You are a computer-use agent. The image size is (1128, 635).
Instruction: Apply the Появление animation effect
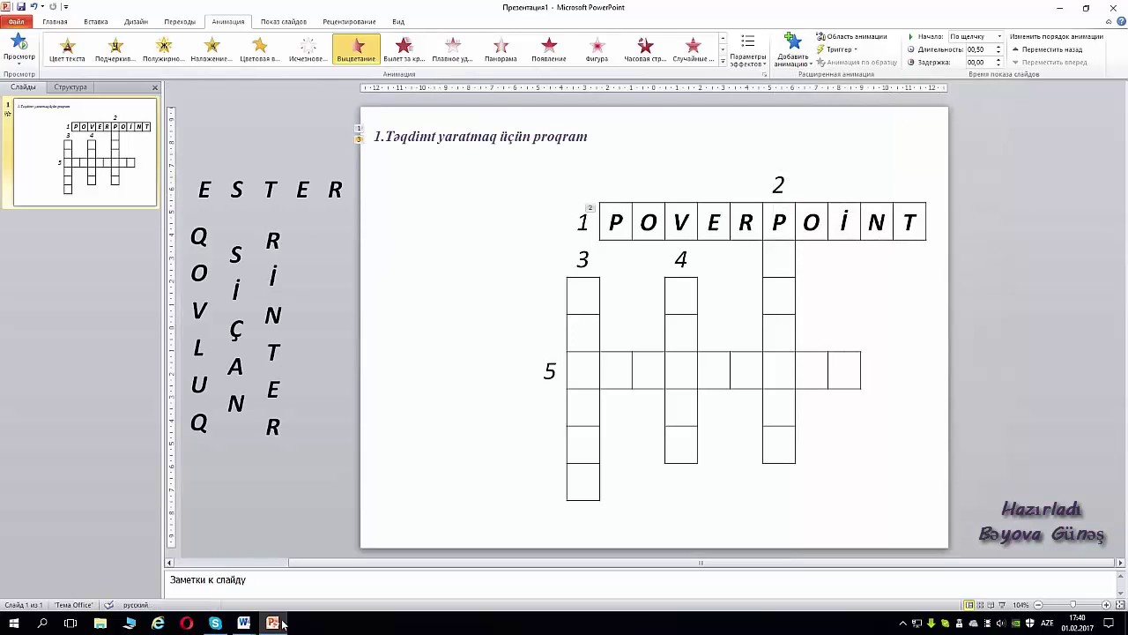tap(548, 49)
